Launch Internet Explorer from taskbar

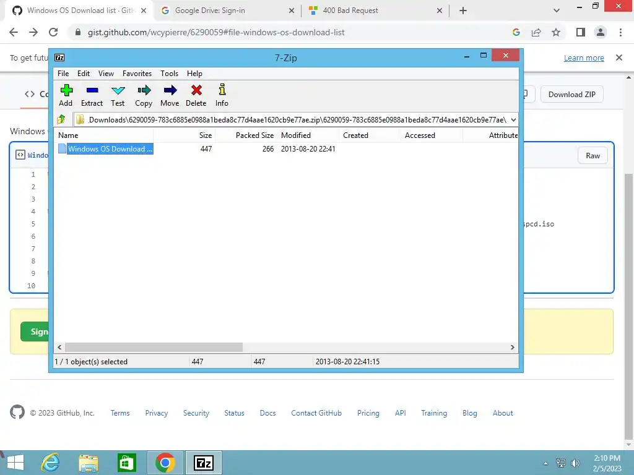pyautogui.click(x=51, y=463)
